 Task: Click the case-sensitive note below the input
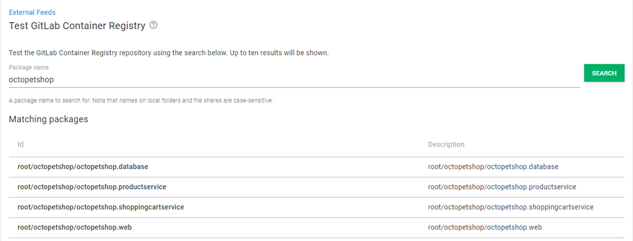[x=141, y=101]
